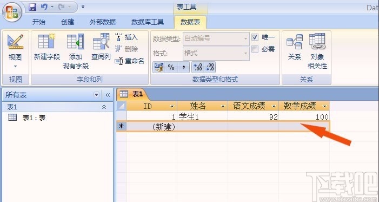
Task: Click the cell containing 学生1
Action: [202, 117]
